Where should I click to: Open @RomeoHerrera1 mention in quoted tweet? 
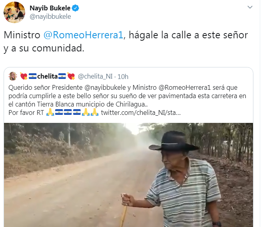pos(185,87)
